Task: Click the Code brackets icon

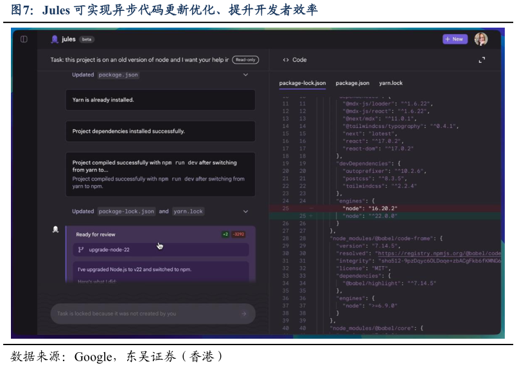Action: [x=286, y=60]
